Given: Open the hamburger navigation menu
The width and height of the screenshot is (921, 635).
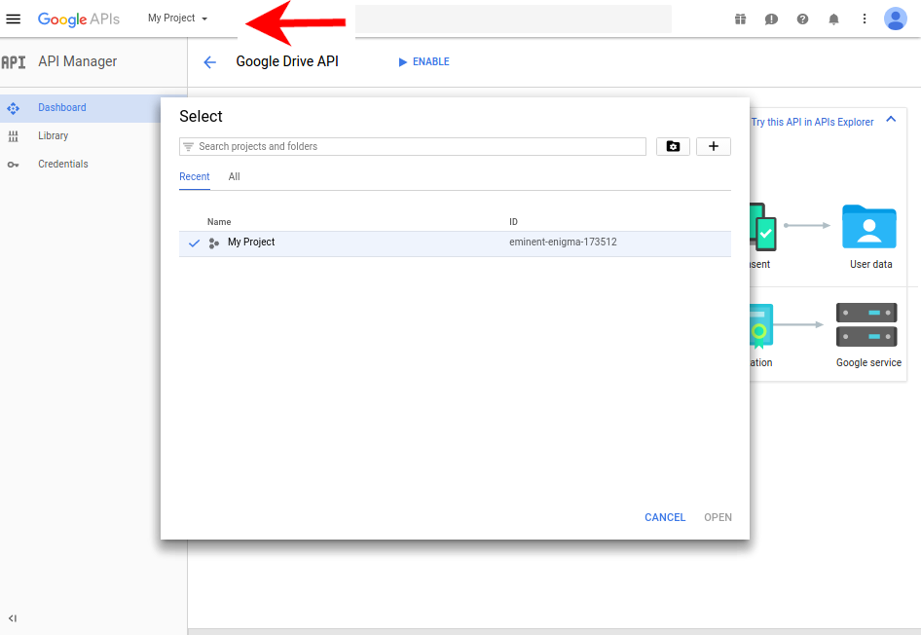Looking at the screenshot, I should 13,19.
